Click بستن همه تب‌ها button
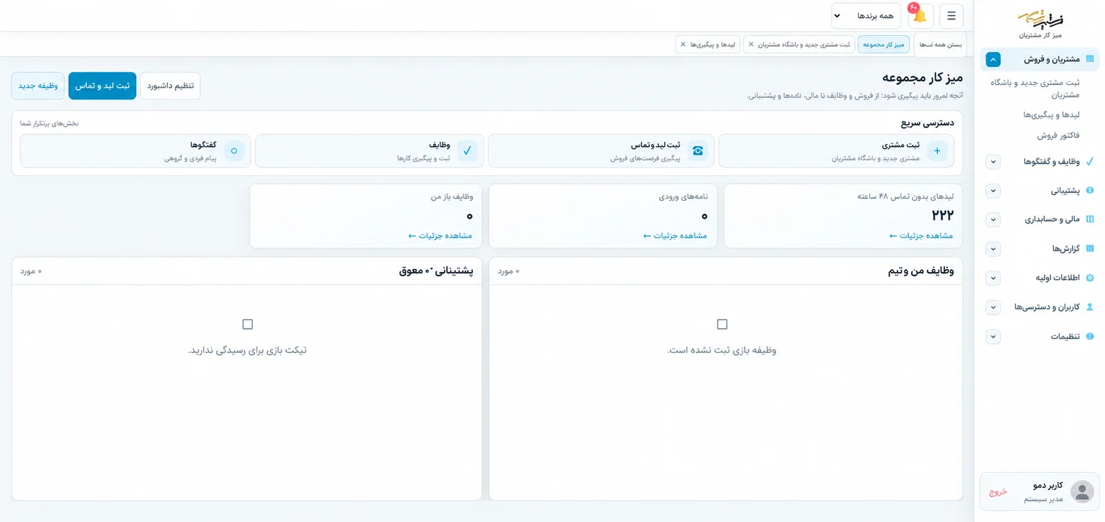 (940, 44)
